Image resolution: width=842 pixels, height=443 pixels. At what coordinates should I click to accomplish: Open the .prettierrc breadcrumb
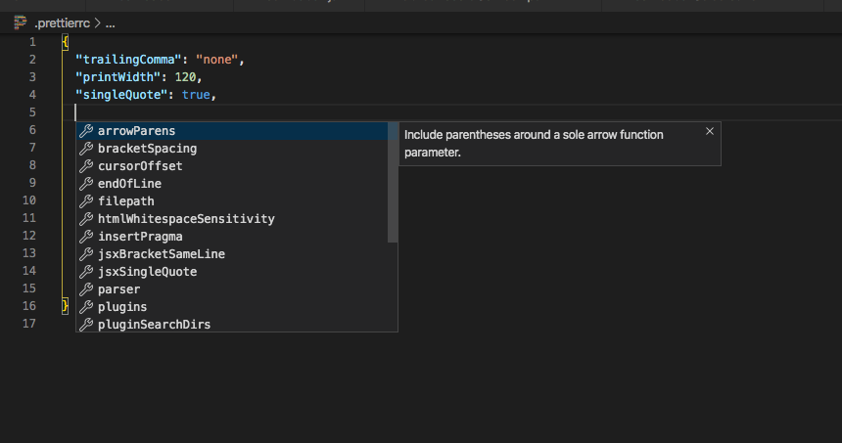[62, 23]
